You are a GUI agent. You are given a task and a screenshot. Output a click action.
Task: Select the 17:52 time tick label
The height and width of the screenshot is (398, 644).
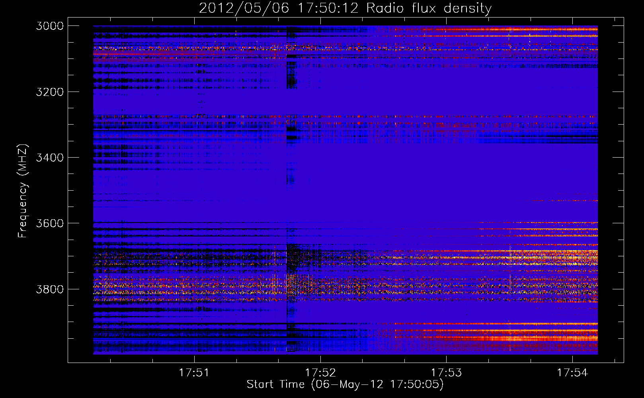[x=320, y=373]
